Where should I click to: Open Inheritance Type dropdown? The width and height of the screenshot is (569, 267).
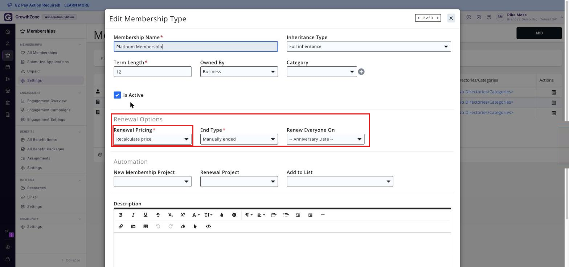click(369, 46)
